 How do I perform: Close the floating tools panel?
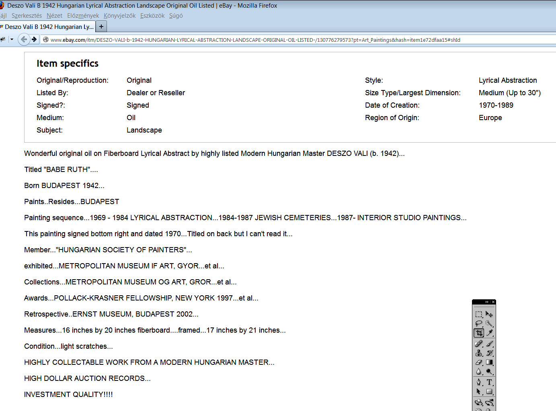pyautogui.click(x=493, y=302)
